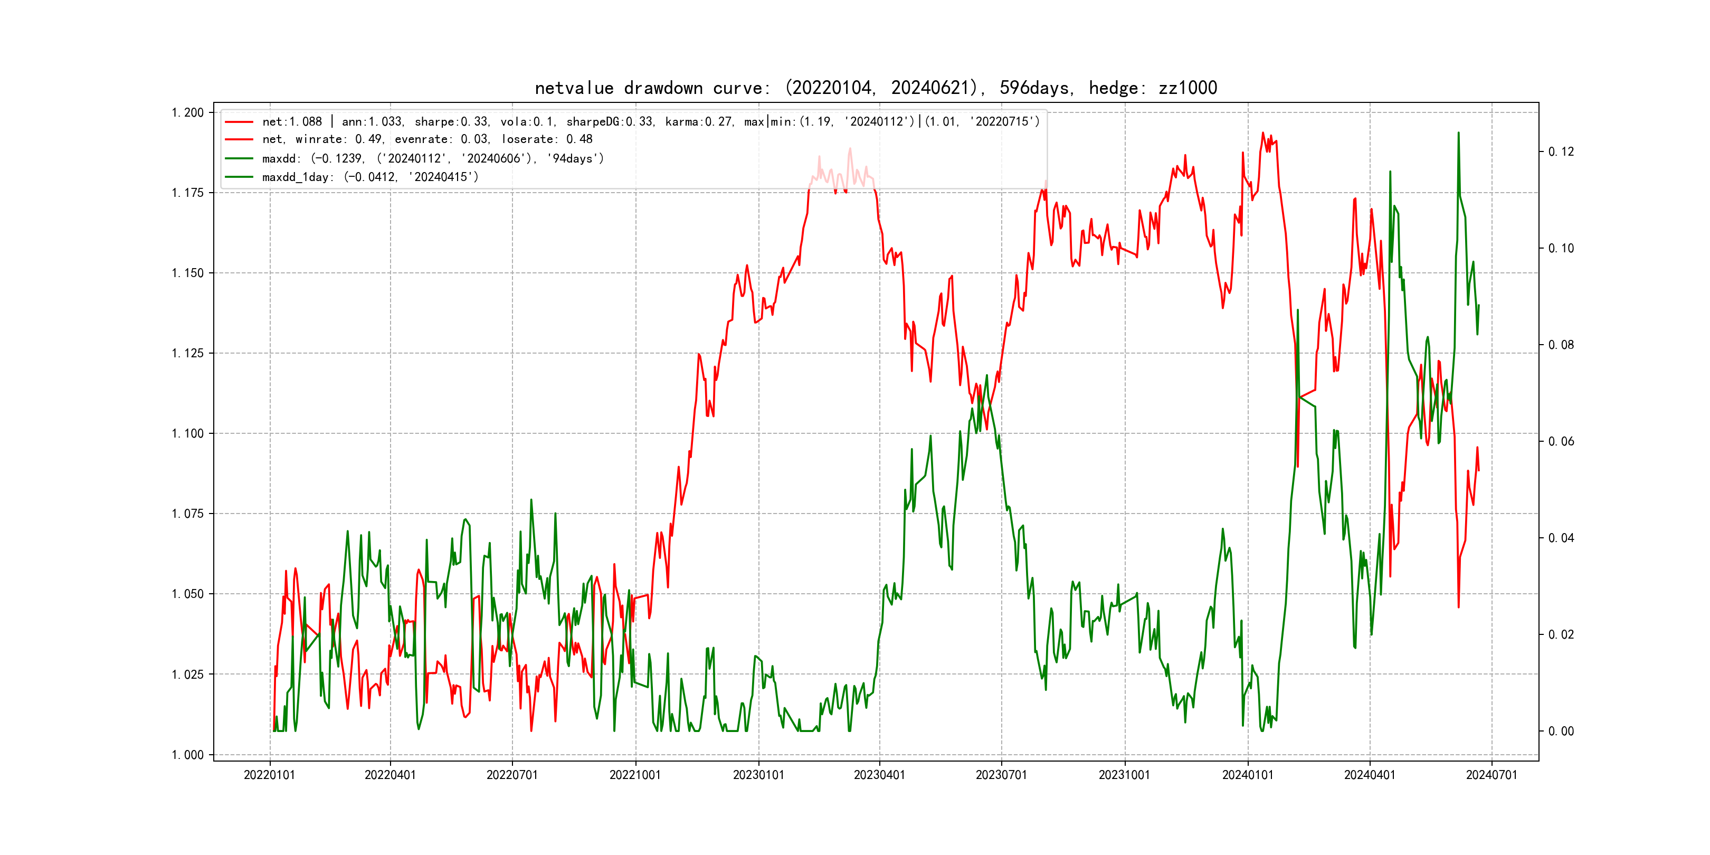Image resolution: width=1710 pixels, height=855 pixels.
Task: Click the 20231001 x-axis date label
Action: [1124, 775]
